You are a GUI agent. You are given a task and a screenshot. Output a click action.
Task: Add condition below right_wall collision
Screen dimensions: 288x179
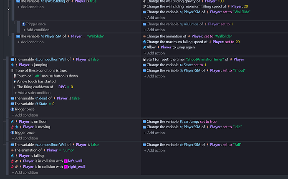coord(25,172)
